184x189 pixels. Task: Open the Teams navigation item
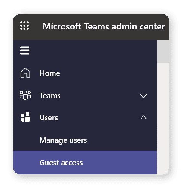[x=85, y=96]
